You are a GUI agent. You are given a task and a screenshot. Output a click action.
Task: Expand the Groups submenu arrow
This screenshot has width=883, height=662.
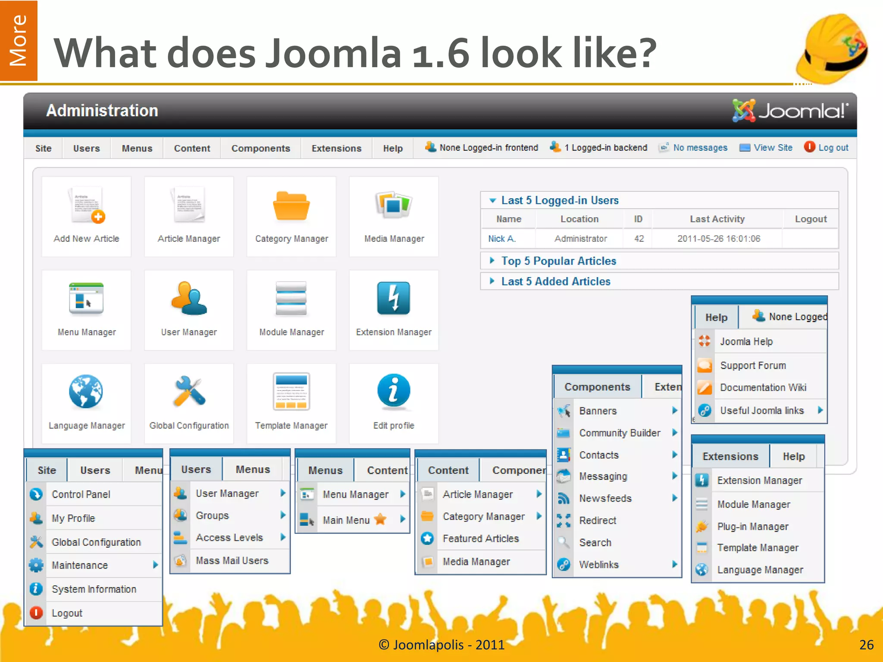coord(283,515)
